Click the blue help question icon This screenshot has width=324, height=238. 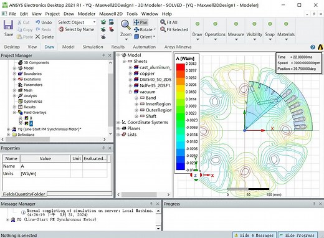pyautogui.click(x=313, y=47)
